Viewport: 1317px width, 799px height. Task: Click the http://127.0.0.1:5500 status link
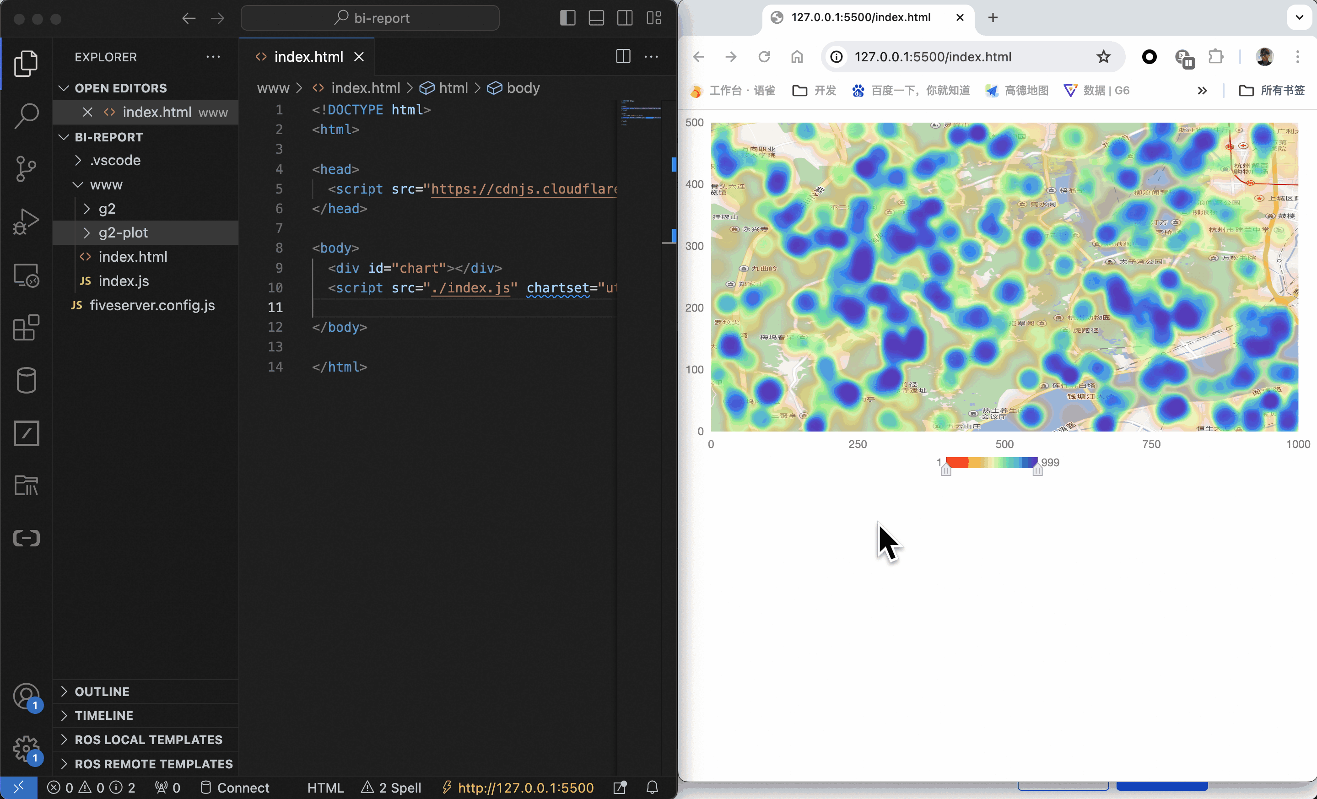coord(525,787)
